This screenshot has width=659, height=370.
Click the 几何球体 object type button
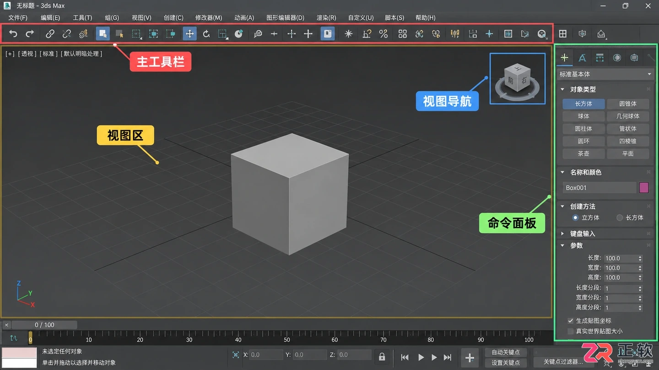pyautogui.click(x=628, y=116)
